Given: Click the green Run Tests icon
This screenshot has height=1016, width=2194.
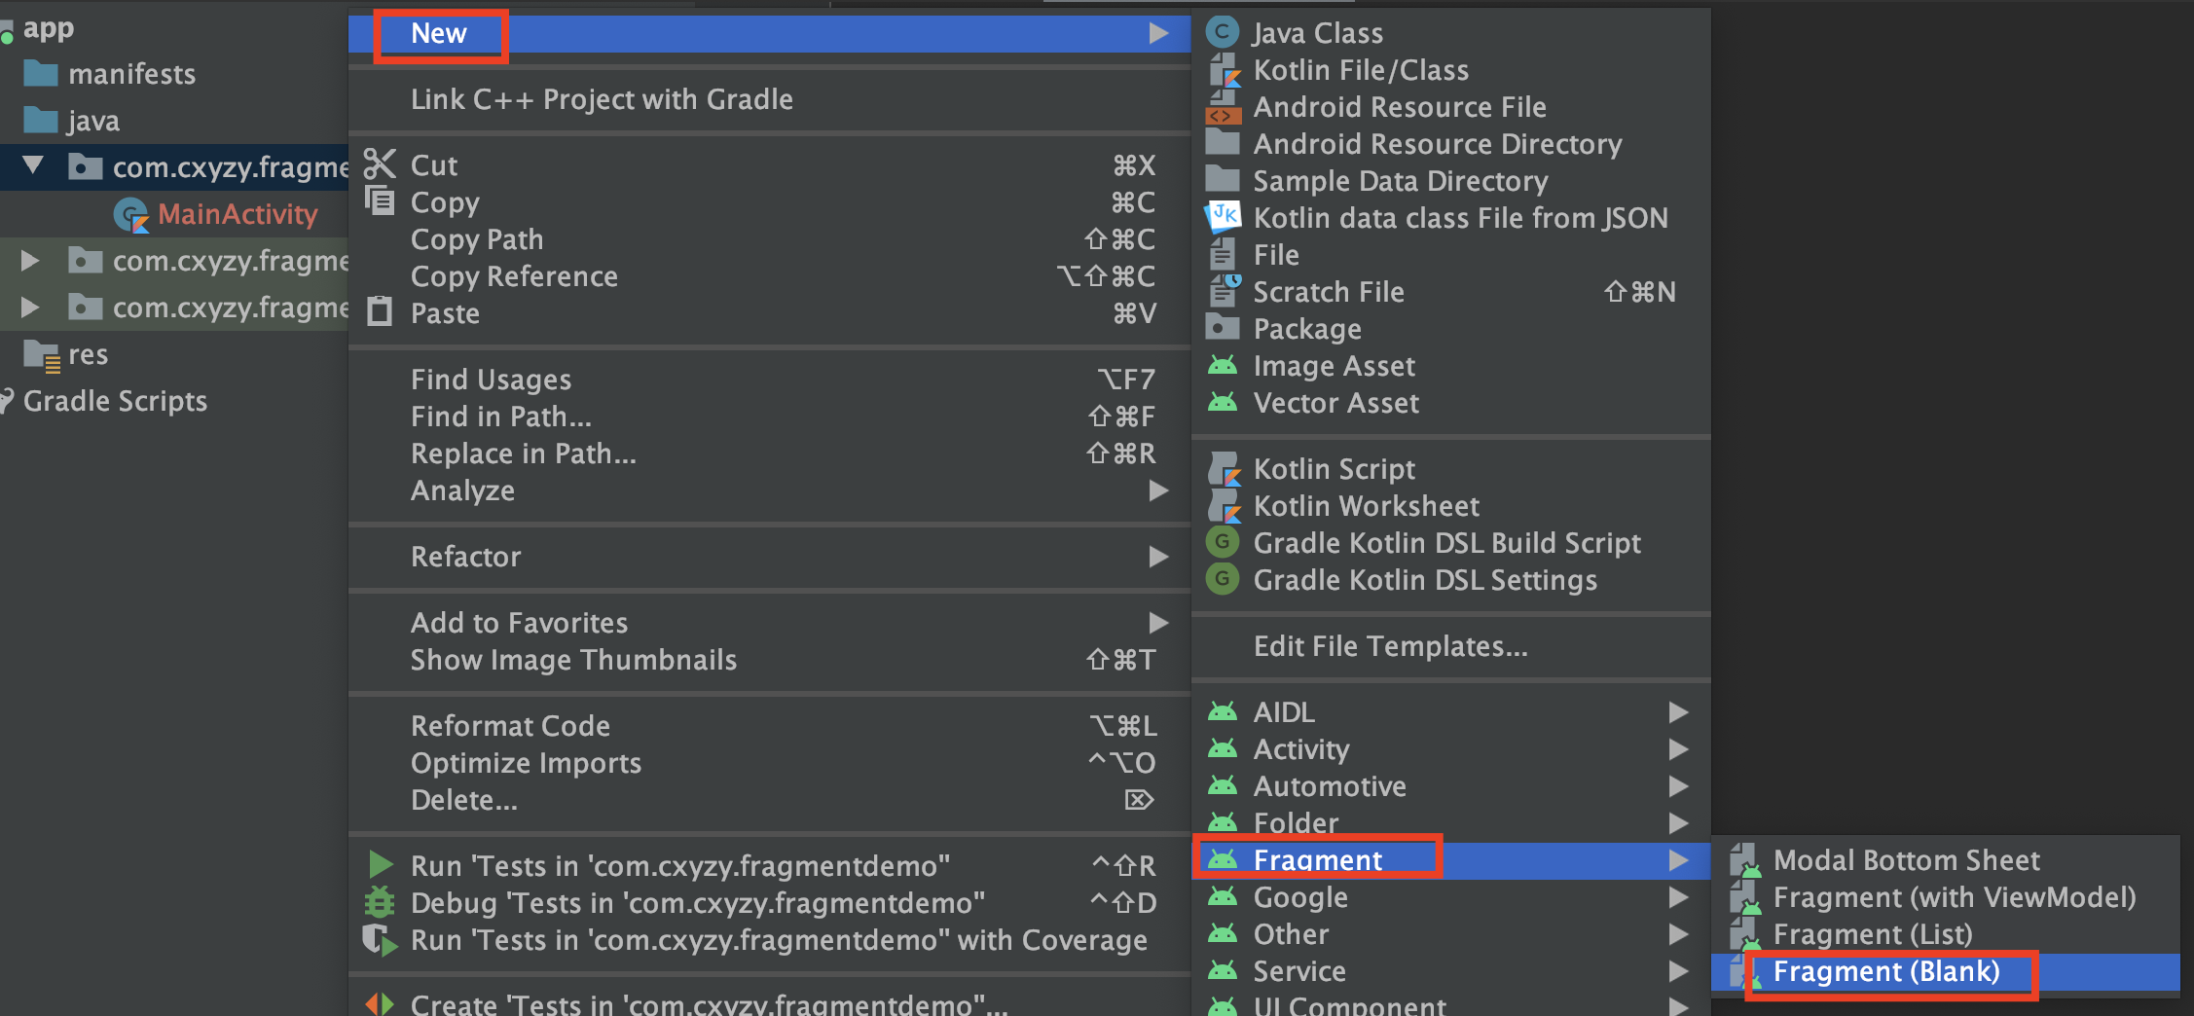Looking at the screenshot, I should pyautogui.click(x=381, y=864).
